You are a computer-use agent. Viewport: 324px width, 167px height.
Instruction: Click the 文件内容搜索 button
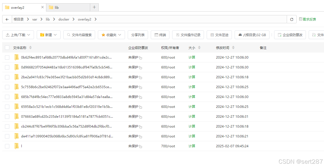79,35
